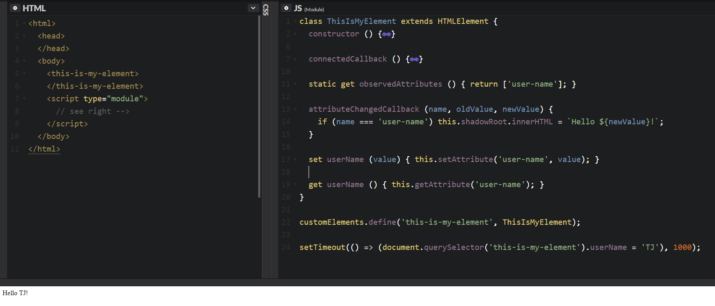Expand the connectedCallback fold arrow in gutter
Image resolution: width=715 pixels, height=306 pixels.
[296, 59]
